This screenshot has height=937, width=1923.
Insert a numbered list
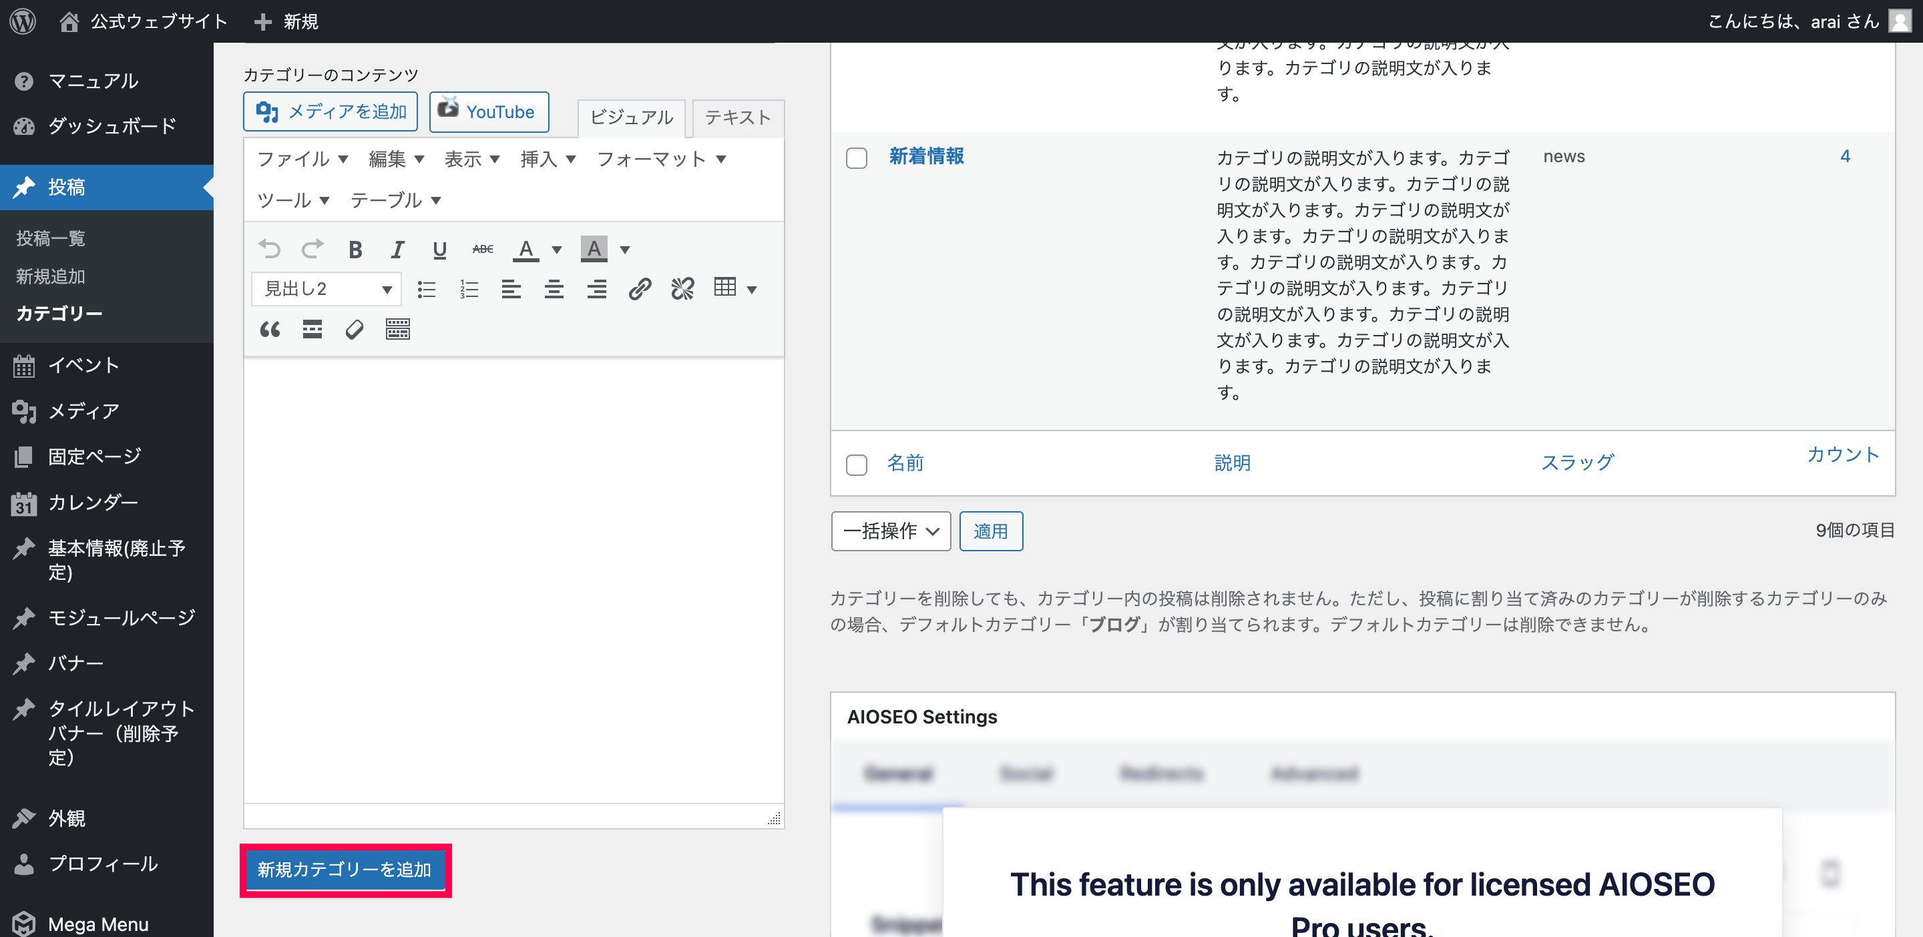tap(469, 289)
